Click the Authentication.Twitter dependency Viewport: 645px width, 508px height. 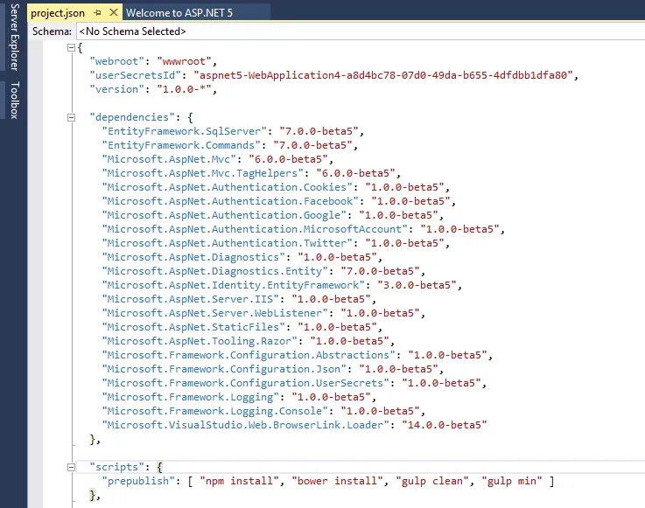[227, 243]
